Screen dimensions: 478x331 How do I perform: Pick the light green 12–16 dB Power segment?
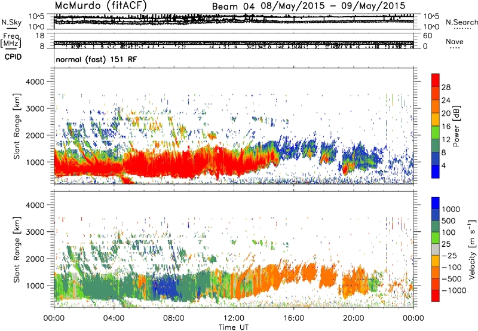click(x=436, y=133)
